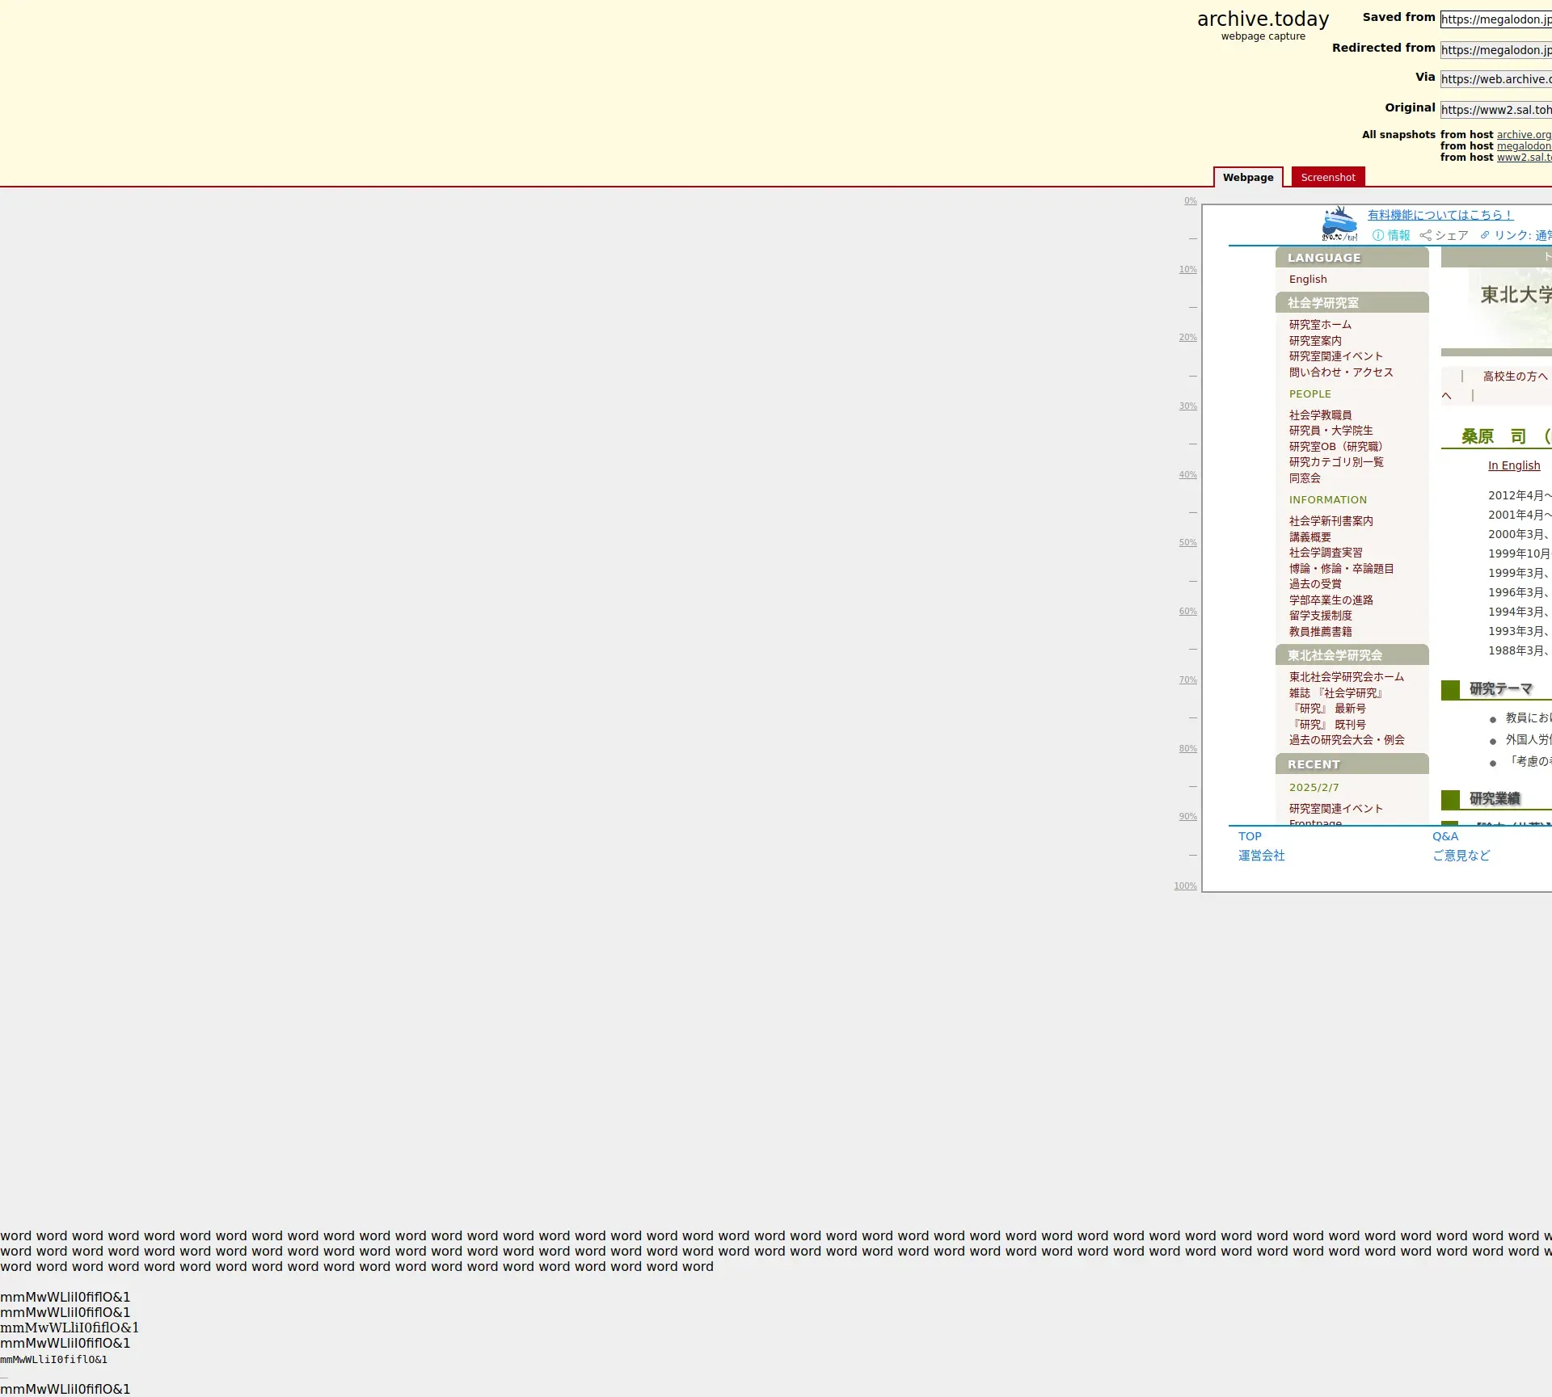This screenshot has height=1397, width=1552.
Task: Click the Q&A footer link
Action: click(1445, 837)
